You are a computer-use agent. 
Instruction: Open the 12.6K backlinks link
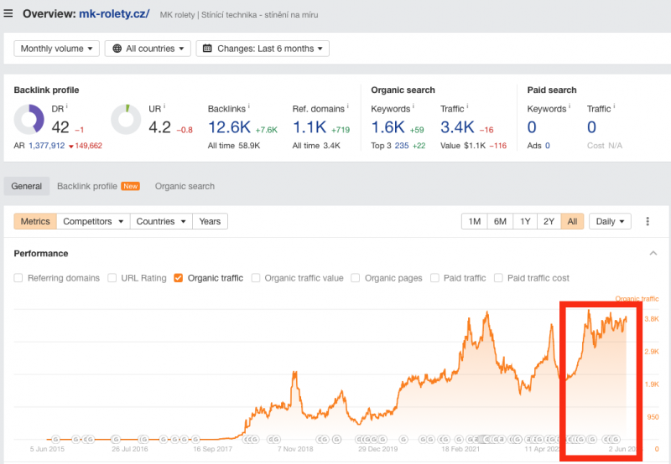229,127
